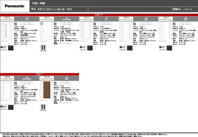The image size is (198, 137).
Task: Click the black hinge icon under the LDK door
Action: coord(11,48)
